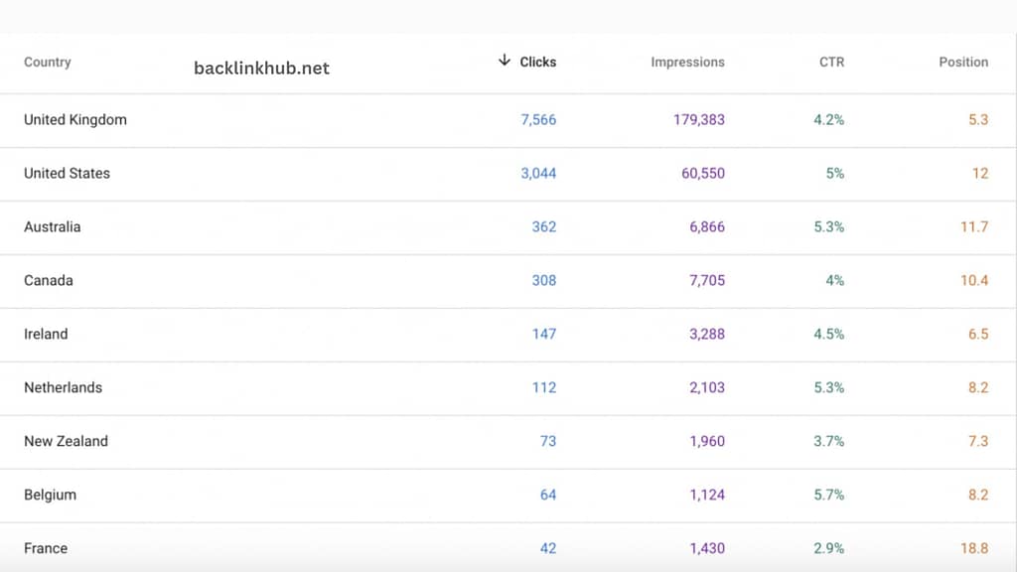Click the sort arrow beside Clicks

pos(505,61)
